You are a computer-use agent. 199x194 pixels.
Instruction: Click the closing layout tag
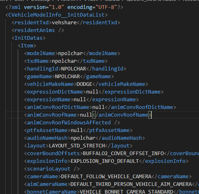(119, 146)
